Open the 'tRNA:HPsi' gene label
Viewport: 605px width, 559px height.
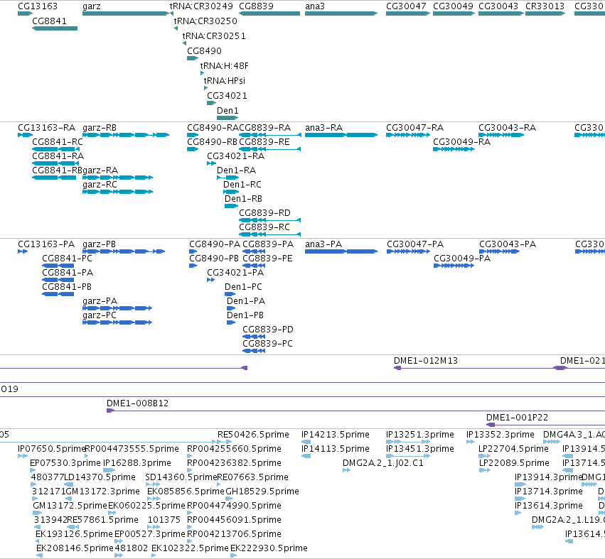(x=225, y=81)
